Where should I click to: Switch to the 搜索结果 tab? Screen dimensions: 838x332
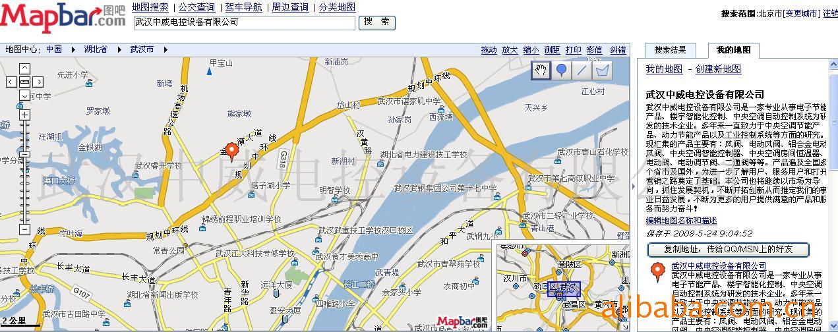(x=670, y=50)
